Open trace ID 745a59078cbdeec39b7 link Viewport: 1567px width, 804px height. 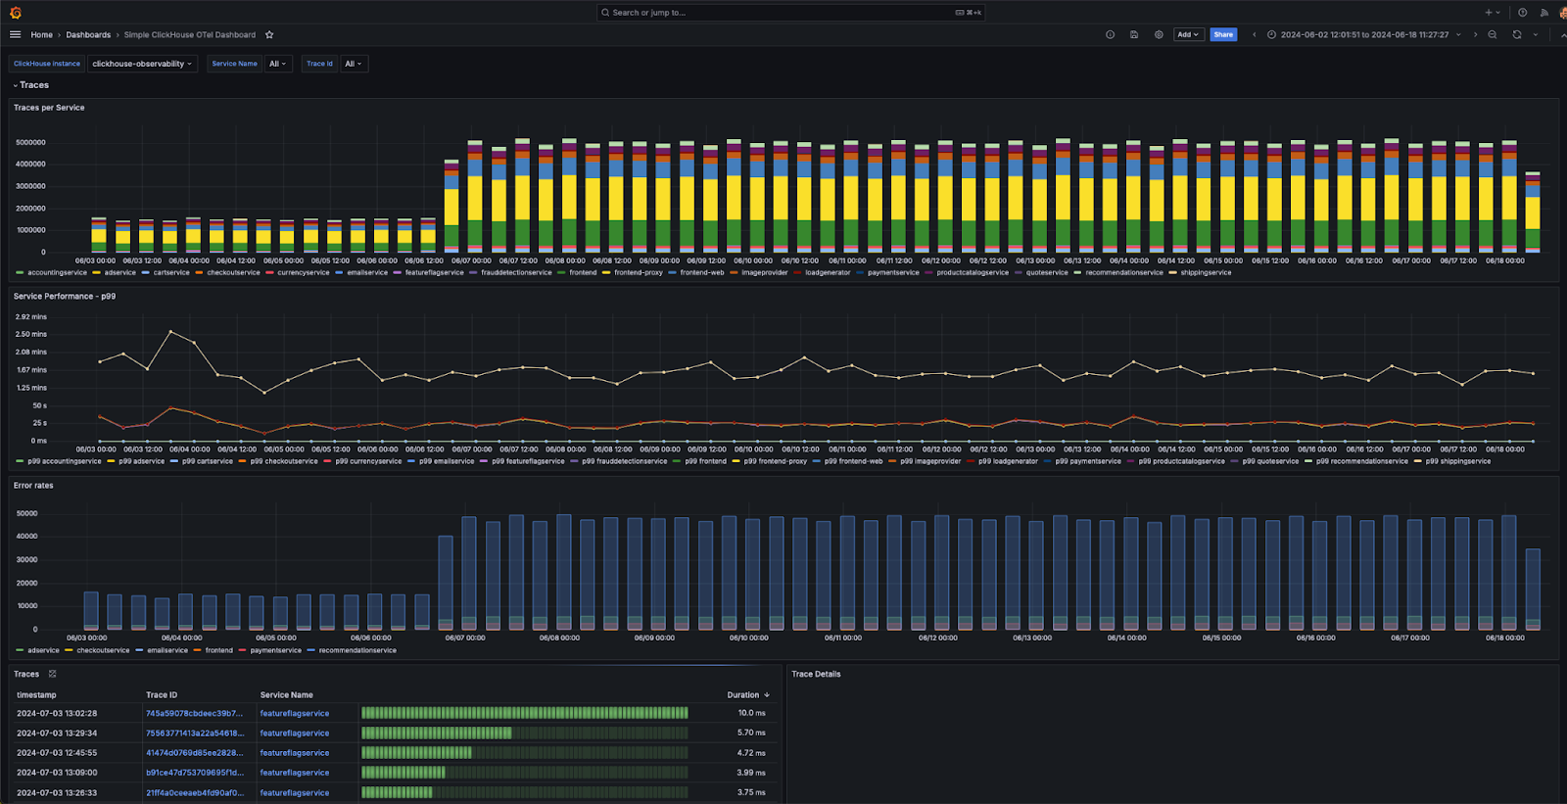coord(194,713)
